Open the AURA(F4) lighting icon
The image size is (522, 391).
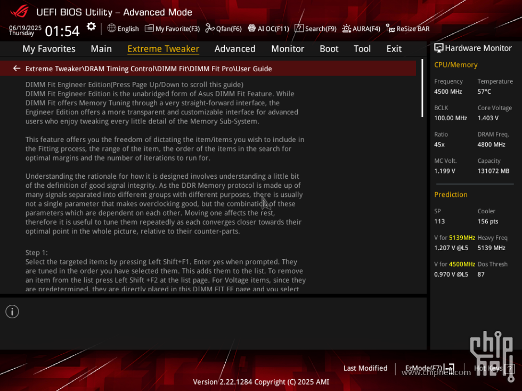[347, 28]
